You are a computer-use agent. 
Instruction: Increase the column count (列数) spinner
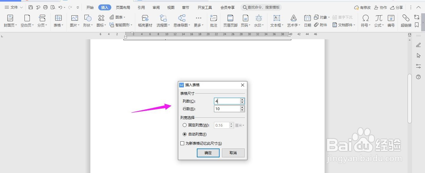coord(242,100)
